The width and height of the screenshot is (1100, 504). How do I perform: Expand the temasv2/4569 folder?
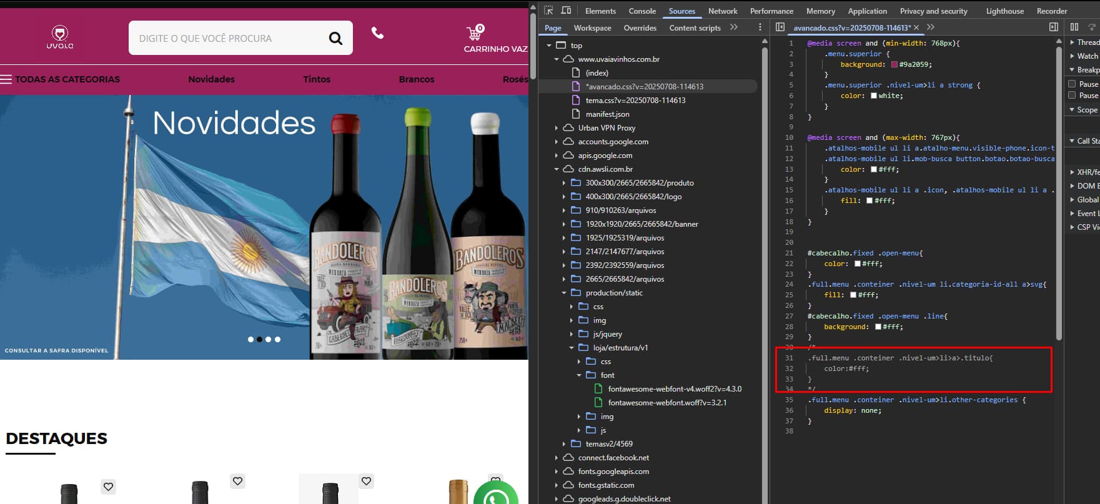point(564,444)
